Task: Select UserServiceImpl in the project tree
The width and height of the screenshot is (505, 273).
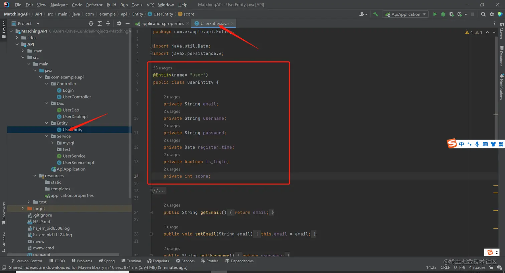Action: 78,163
